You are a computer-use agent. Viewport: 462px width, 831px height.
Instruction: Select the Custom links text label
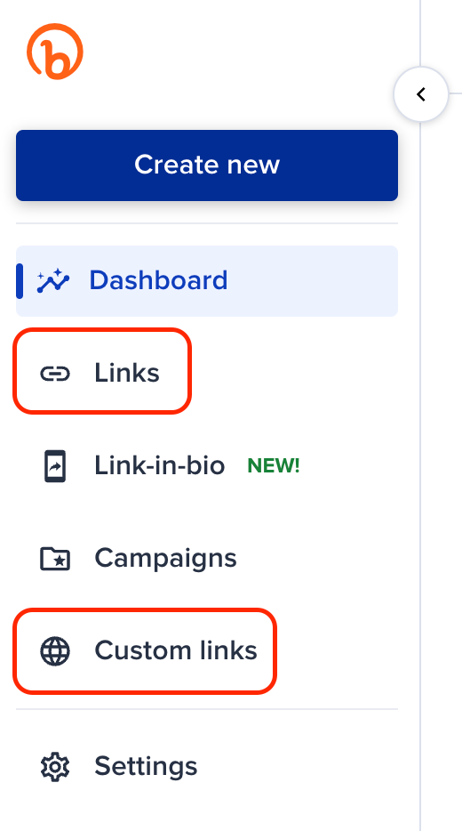tap(176, 650)
